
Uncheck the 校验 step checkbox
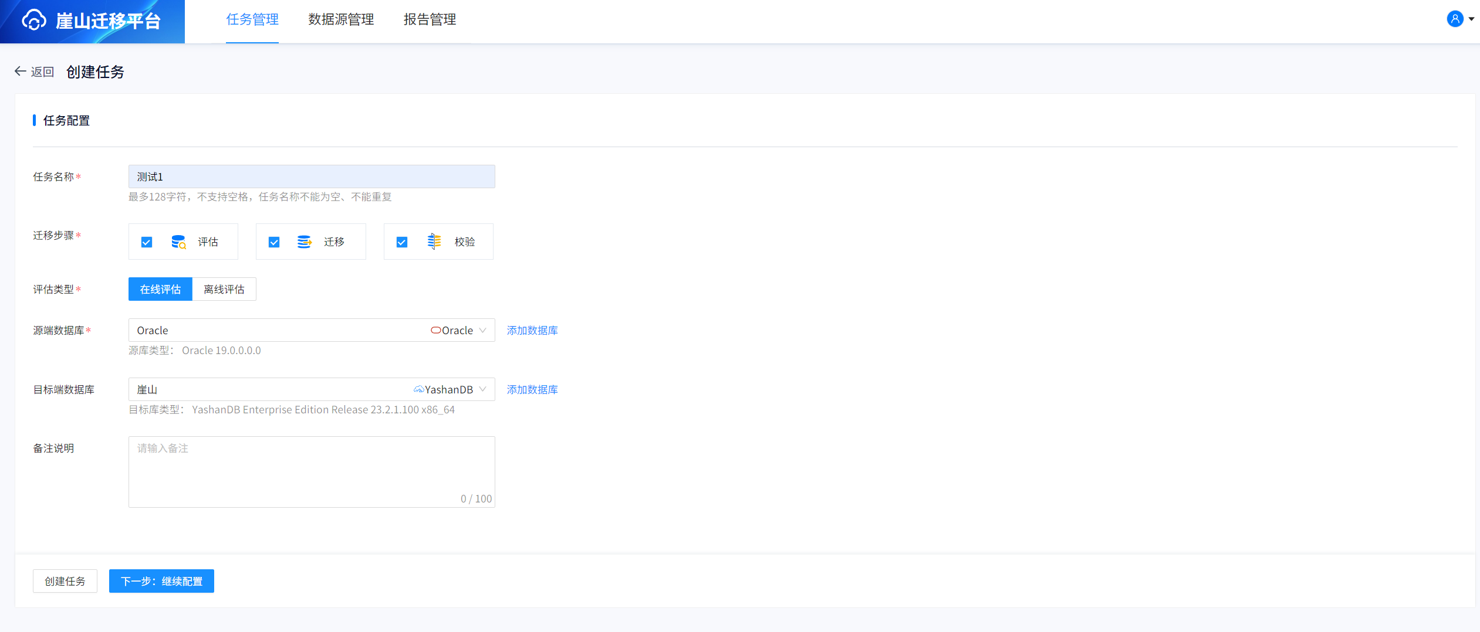(402, 242)
